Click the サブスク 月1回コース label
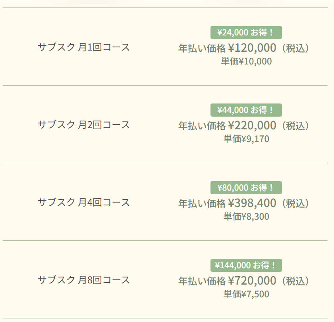 (x=84, y=47)
